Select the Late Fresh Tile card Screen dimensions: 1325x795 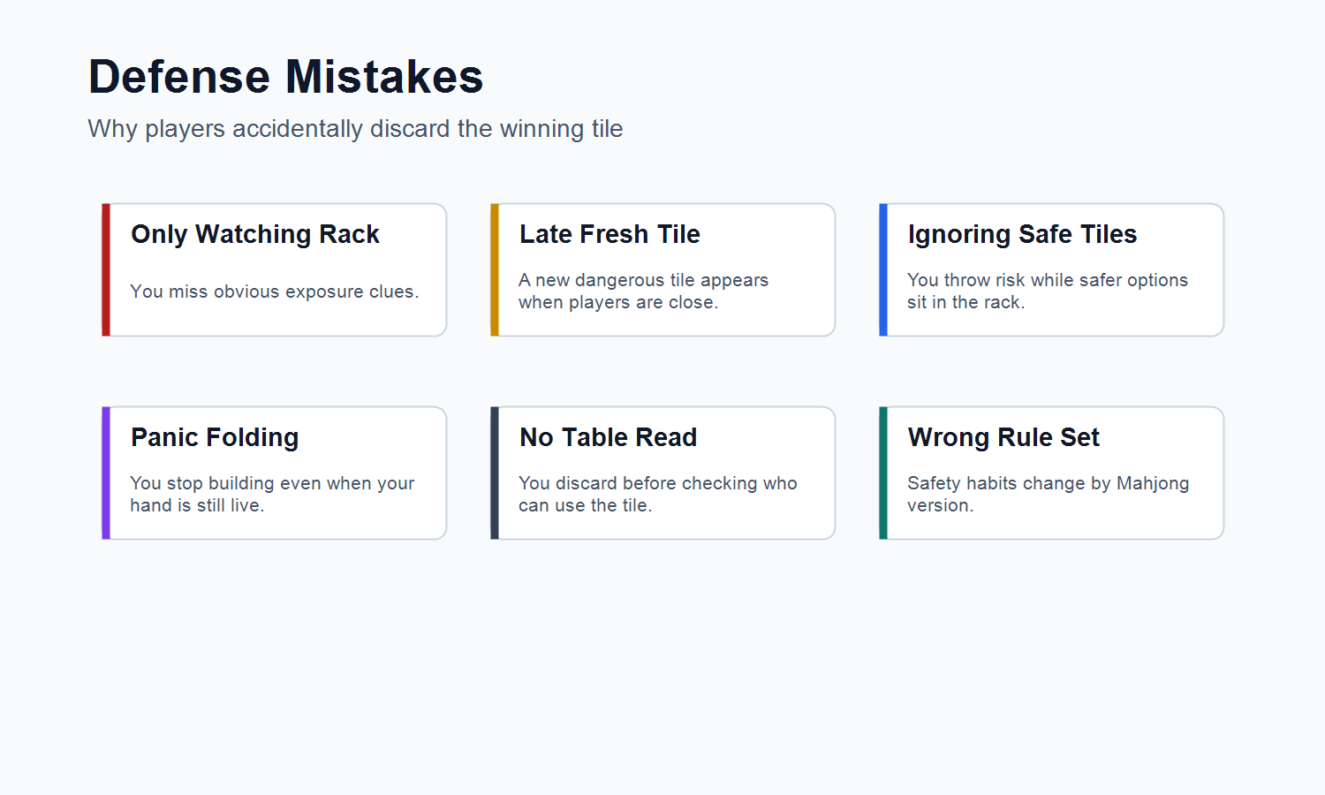663,269
